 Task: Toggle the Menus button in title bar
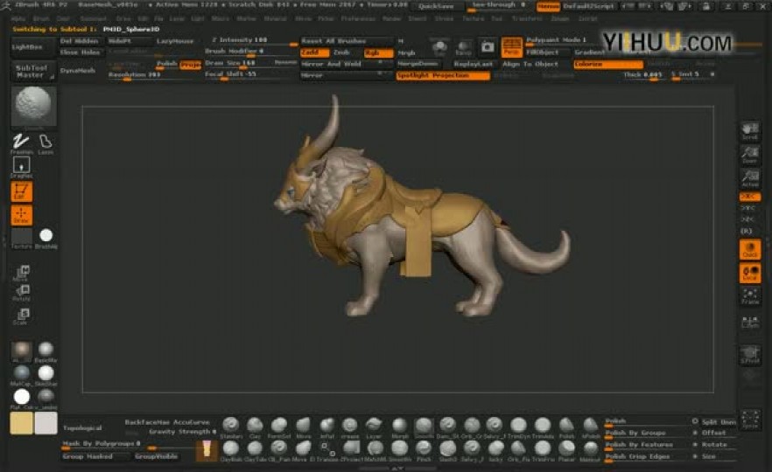[548, 6]
